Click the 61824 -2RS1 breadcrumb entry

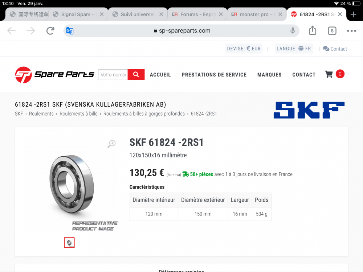[204, 114]
